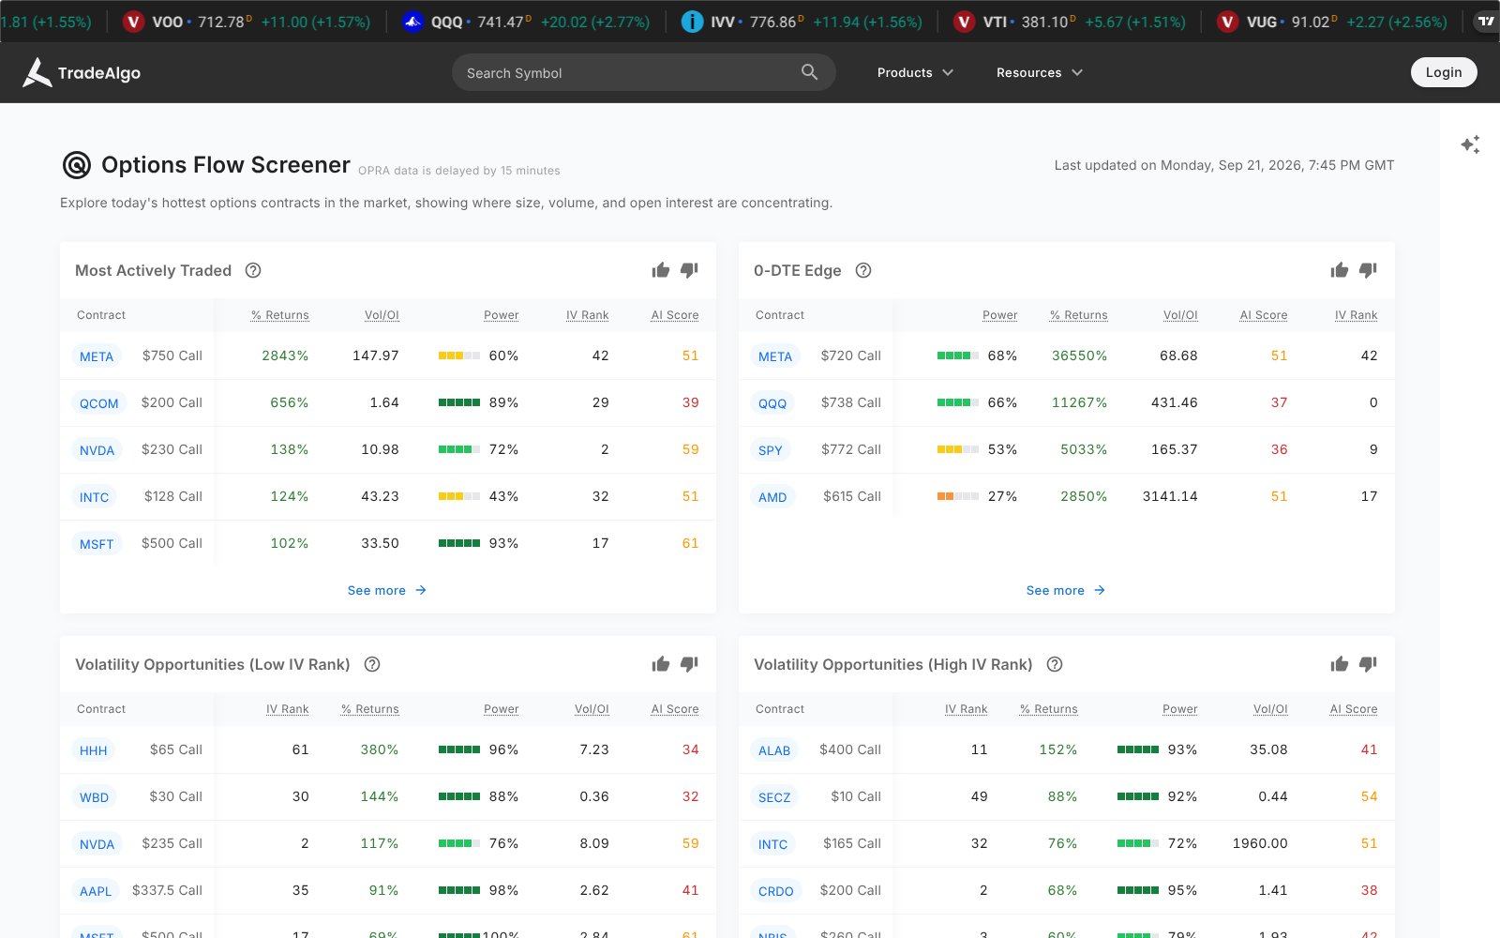Sort 0-DTE Edge by IV Rank header
Image resolution: width=1500 pixels, height=938 pixels.
click(1357, 315)
